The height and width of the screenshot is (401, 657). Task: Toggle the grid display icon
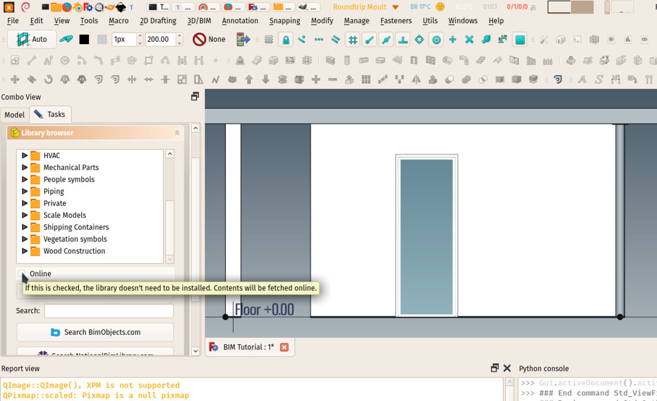click(x=269, y=40)
